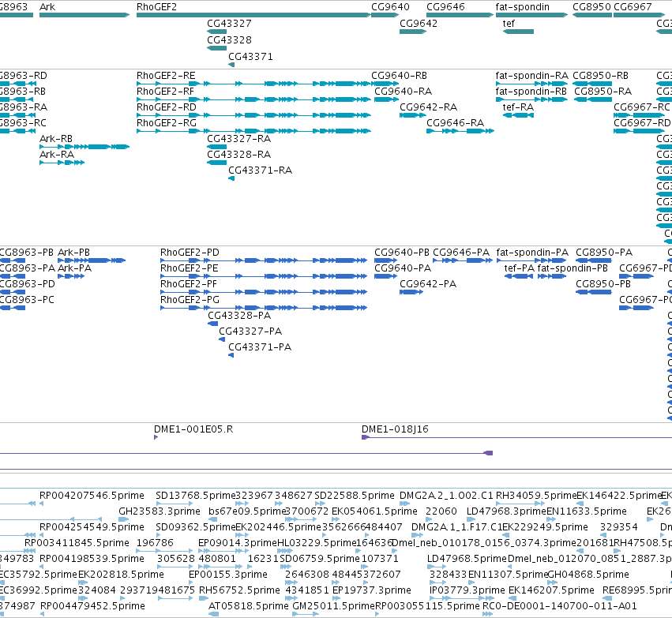Select transcript RhoGEF2-RE
672x618 pixels.
point(253,84)
